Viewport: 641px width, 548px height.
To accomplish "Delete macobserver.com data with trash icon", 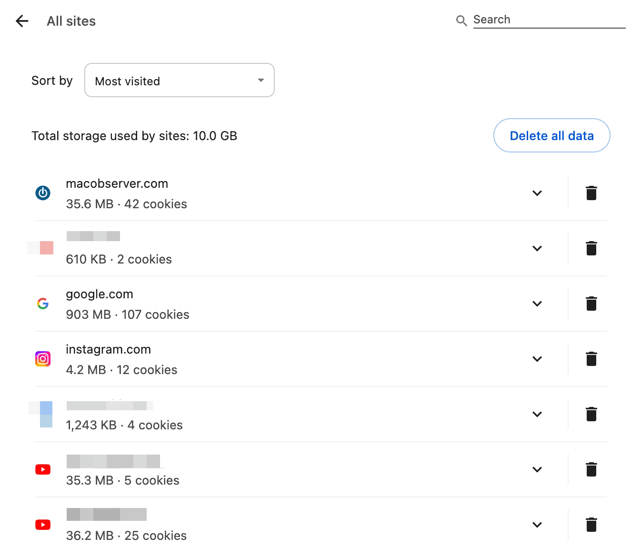I will 591,193.
